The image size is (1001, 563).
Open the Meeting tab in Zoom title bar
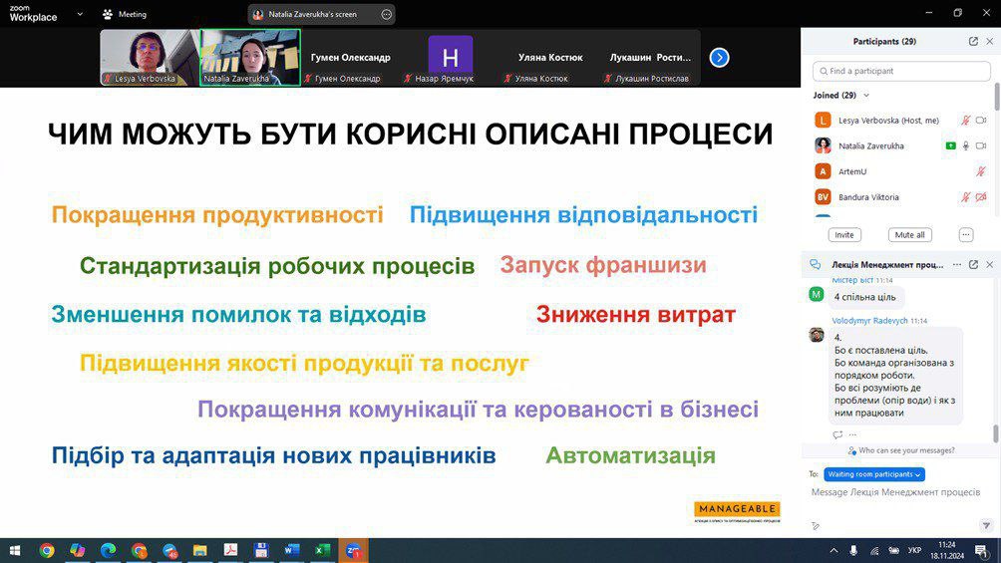pyautogui.click(x=124, y=15)
